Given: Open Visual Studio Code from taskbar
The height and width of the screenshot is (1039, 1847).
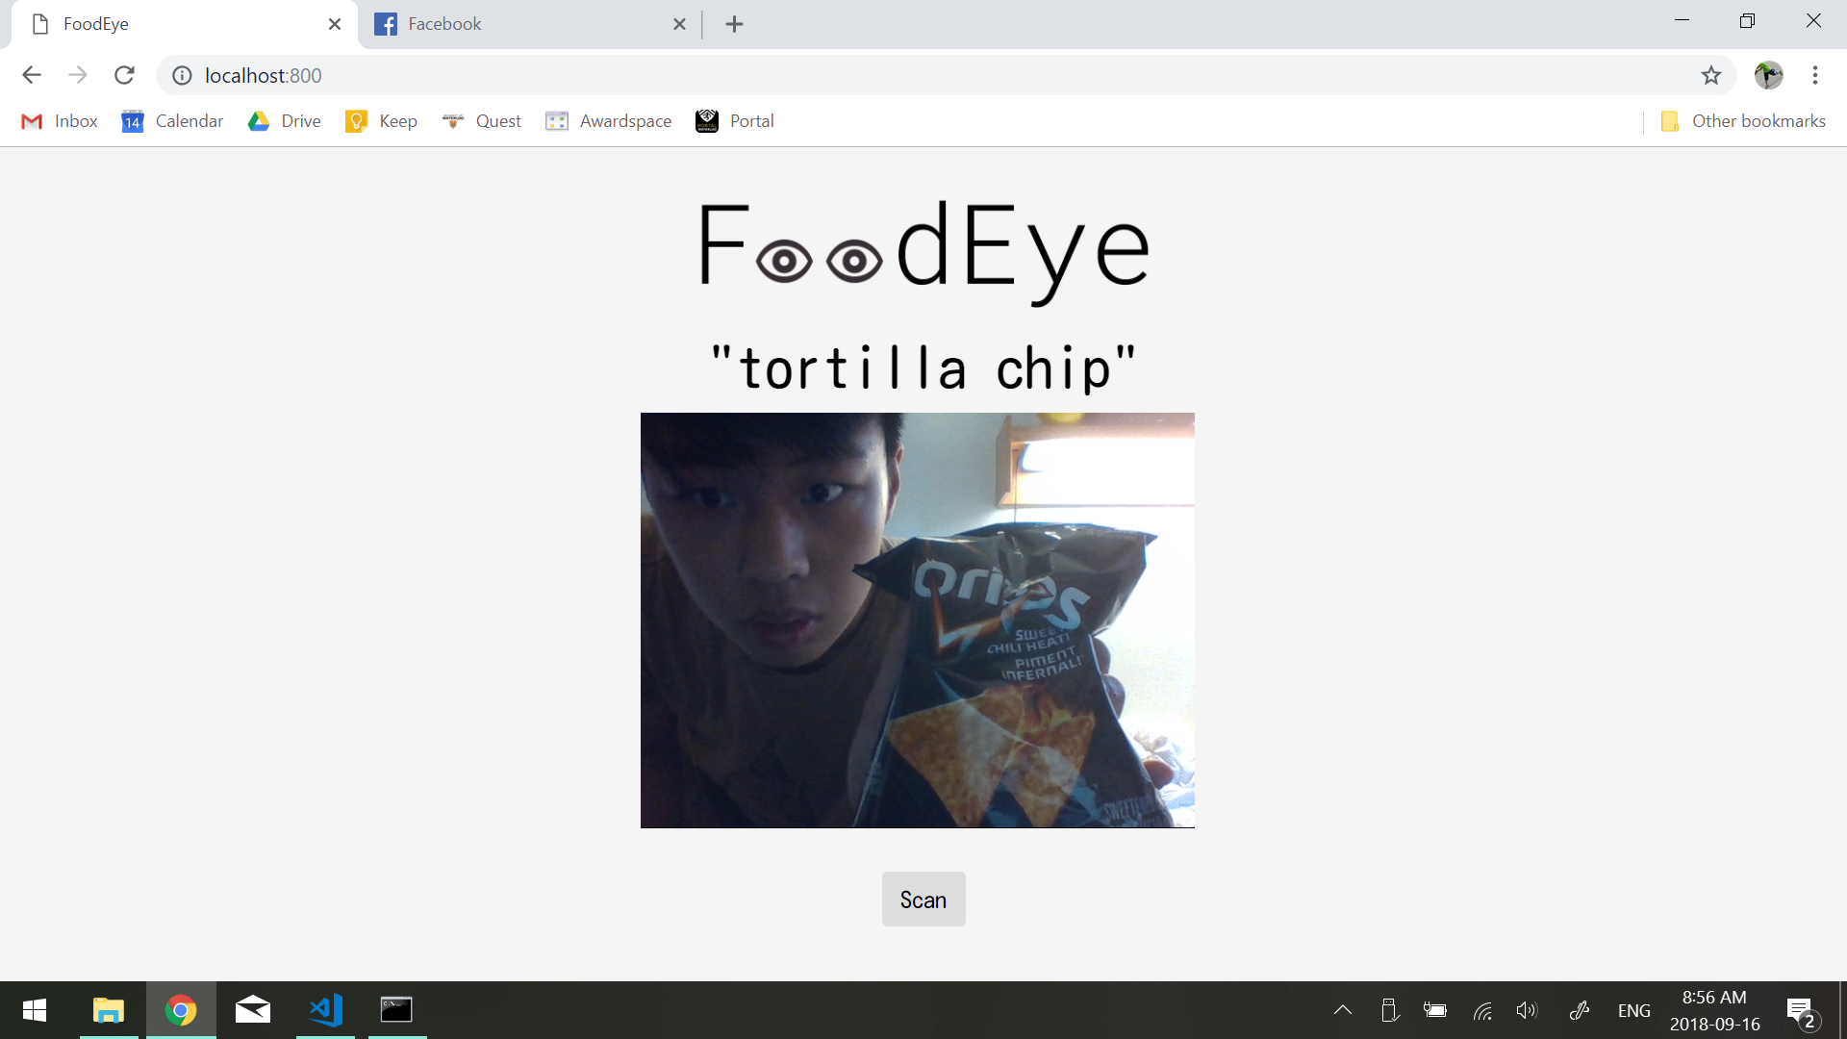Looking at the screenshot, I should (325, 1010).
